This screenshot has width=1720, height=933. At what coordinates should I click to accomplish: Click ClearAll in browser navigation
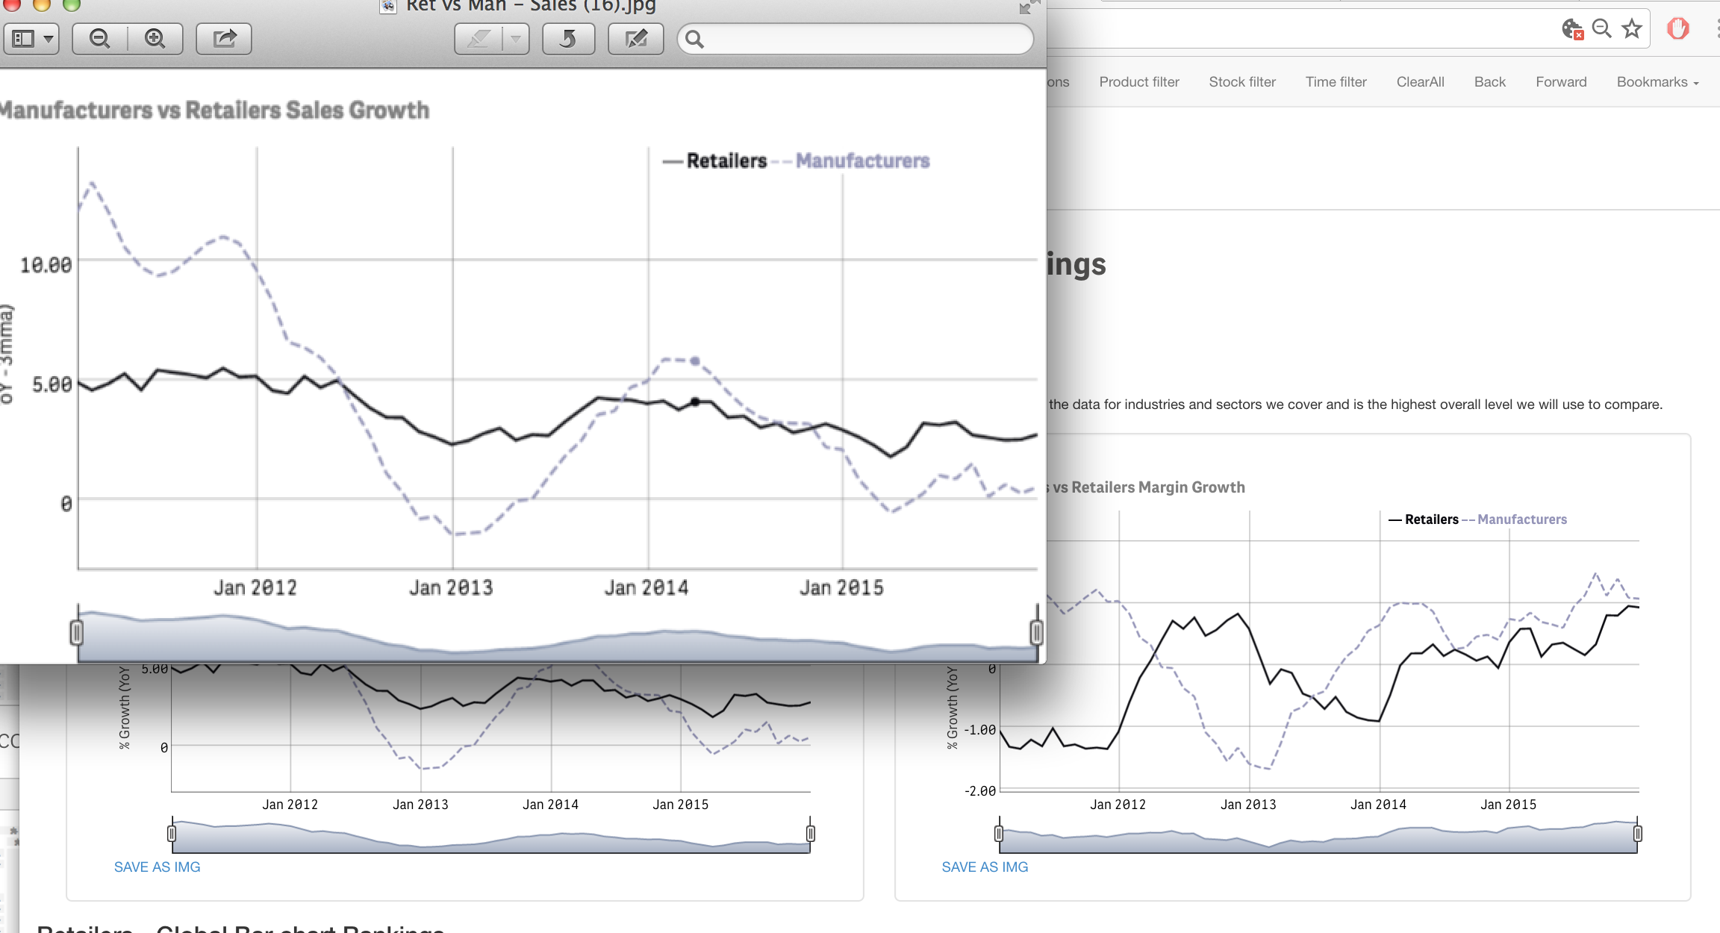pyautogui.click(x=1421, y=82)
